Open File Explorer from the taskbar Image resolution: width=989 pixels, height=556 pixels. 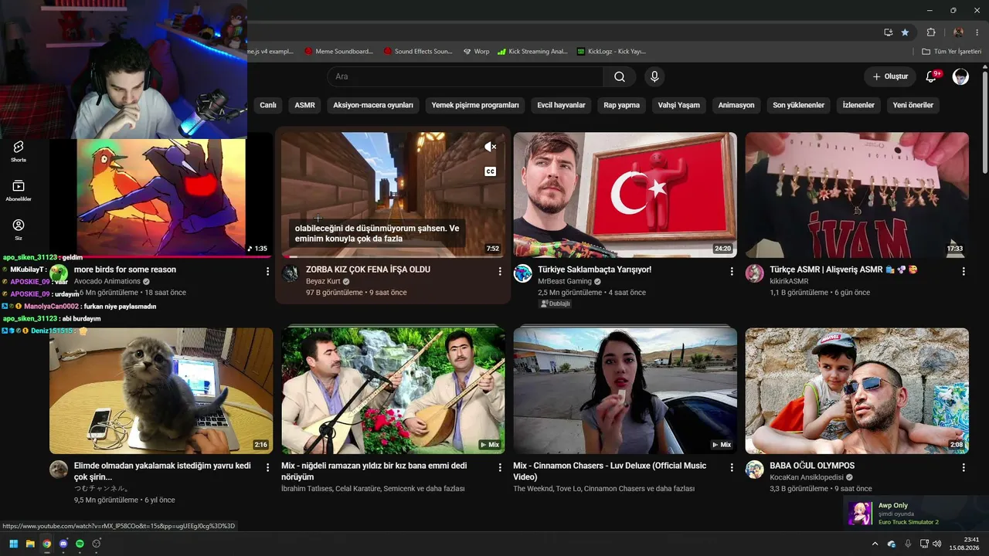(30, 544)
